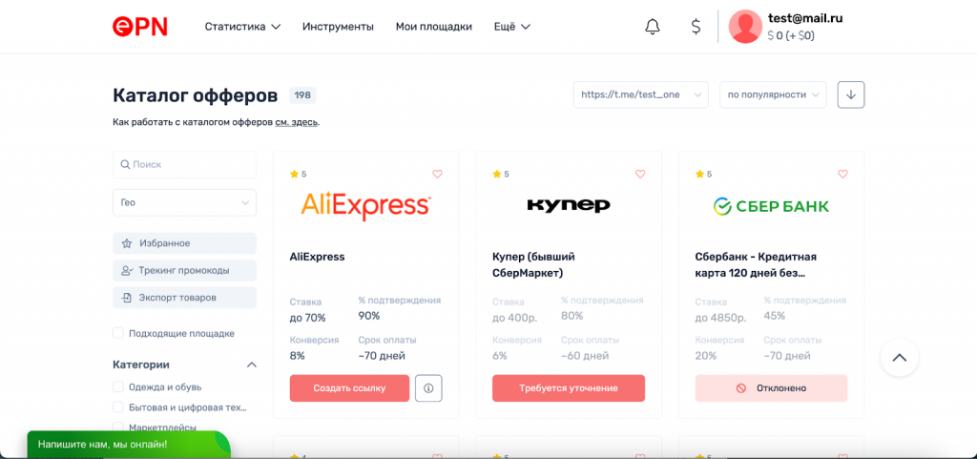Viewport: 977px width, 459px height.
Task: Favorite the Купер offer with heart
Action: [640, 175]
